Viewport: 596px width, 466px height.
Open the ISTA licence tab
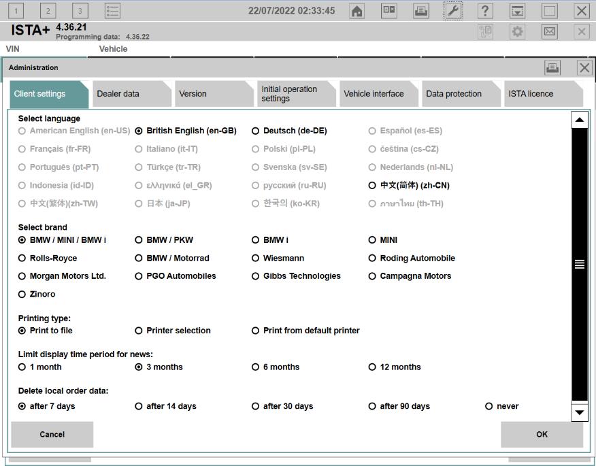point(544,93)
